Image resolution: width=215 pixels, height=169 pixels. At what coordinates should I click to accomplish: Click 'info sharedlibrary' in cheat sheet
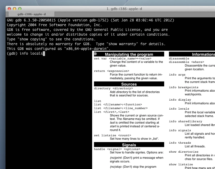tap(186, 121)
